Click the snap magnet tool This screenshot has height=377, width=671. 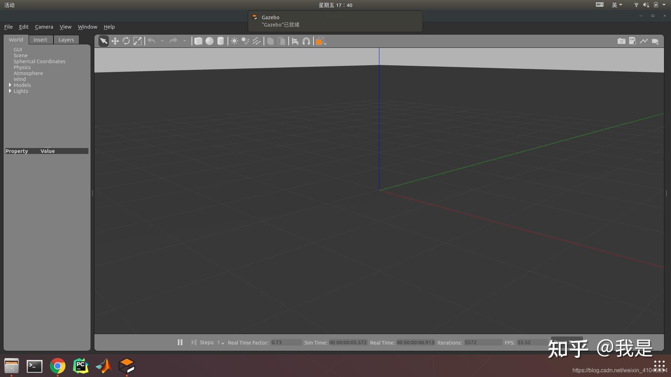(x=306, y=41)
